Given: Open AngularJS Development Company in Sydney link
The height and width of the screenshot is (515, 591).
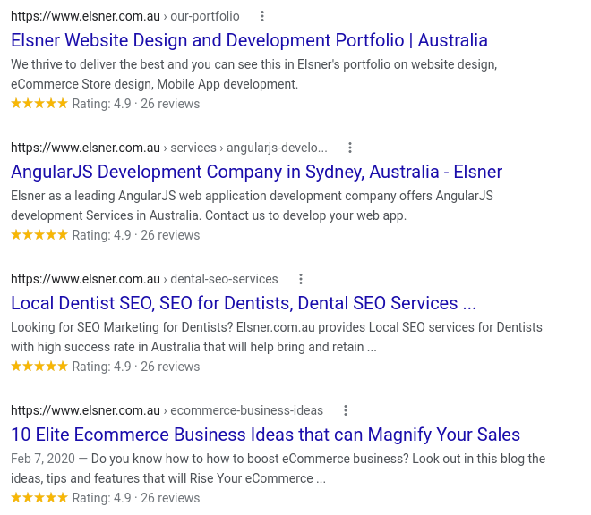Looking at the screenshot, I should (257, 172).
